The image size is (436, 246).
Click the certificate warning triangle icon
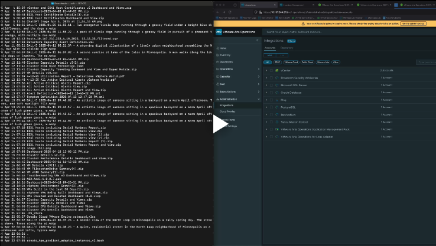coord(303,24)
